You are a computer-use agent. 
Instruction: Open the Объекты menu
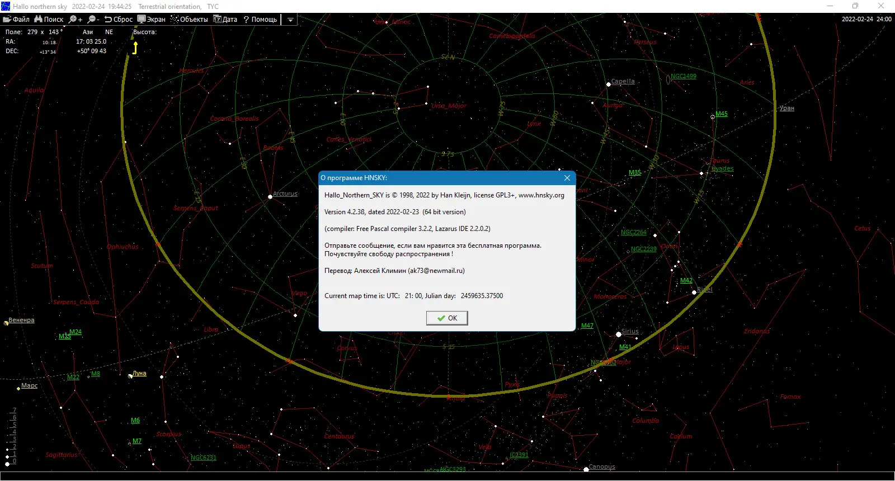click(x=189, y=20)
